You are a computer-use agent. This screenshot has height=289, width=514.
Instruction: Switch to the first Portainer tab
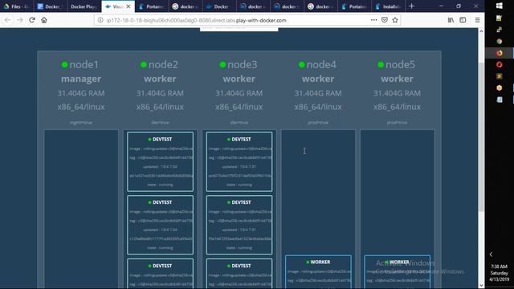[x=152, y=6]
